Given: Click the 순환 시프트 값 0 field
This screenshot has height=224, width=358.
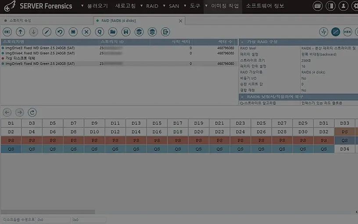Looking at the screenshot, I should pos(329,84).
